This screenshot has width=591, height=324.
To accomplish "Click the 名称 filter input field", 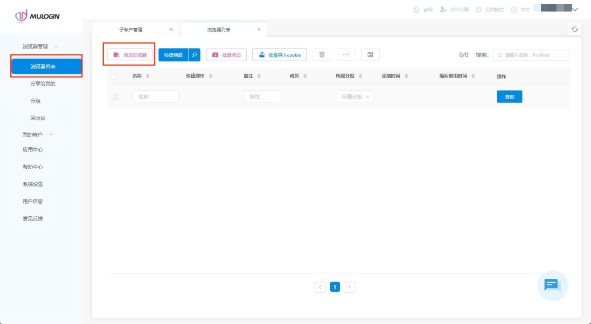I will (x=155, y=97).
